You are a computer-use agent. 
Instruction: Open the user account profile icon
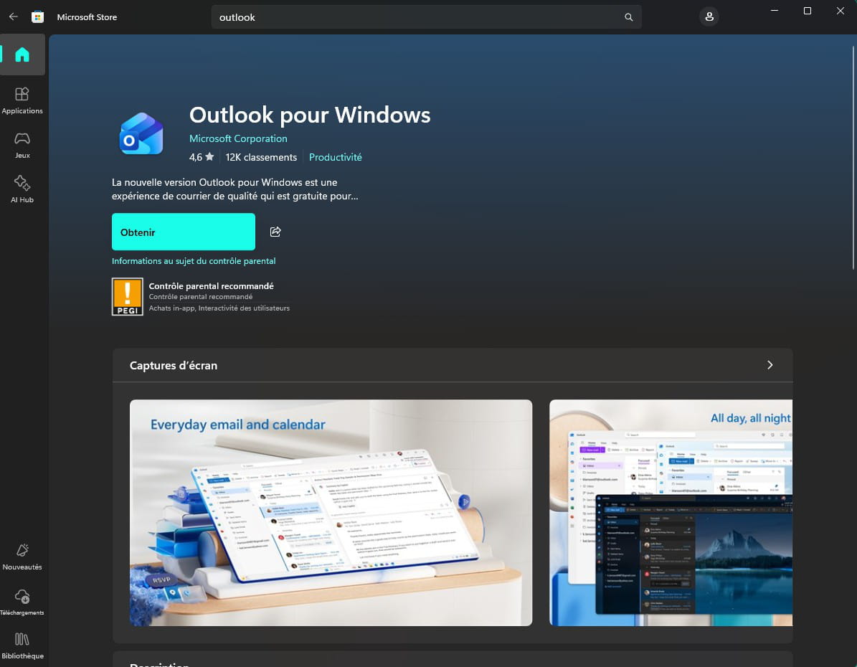tap(709, 17)
